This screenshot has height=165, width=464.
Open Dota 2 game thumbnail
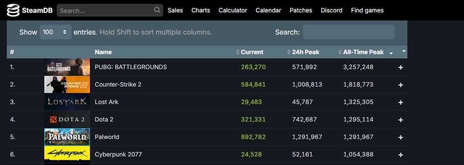pyautogui.click(x=67, y=119)
